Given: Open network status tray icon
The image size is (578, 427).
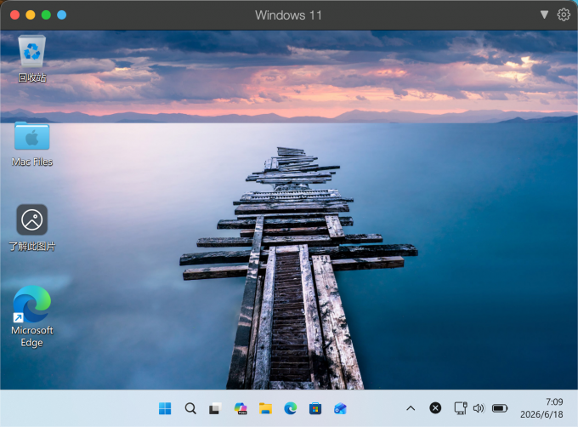Looking at the screenshot, I should point(461,408).
